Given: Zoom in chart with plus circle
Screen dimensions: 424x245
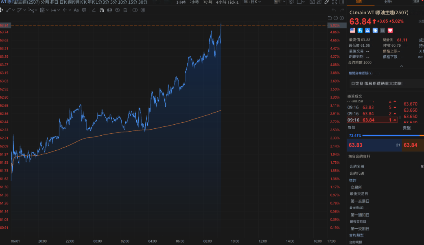Looking at the screenshot, I should pyautogui.click(x=342, y=18).
